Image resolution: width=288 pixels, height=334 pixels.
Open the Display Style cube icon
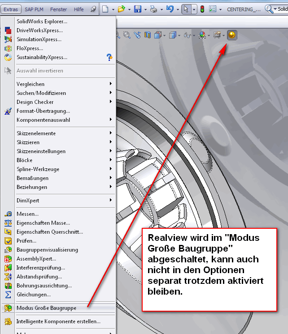coord(173,35)
